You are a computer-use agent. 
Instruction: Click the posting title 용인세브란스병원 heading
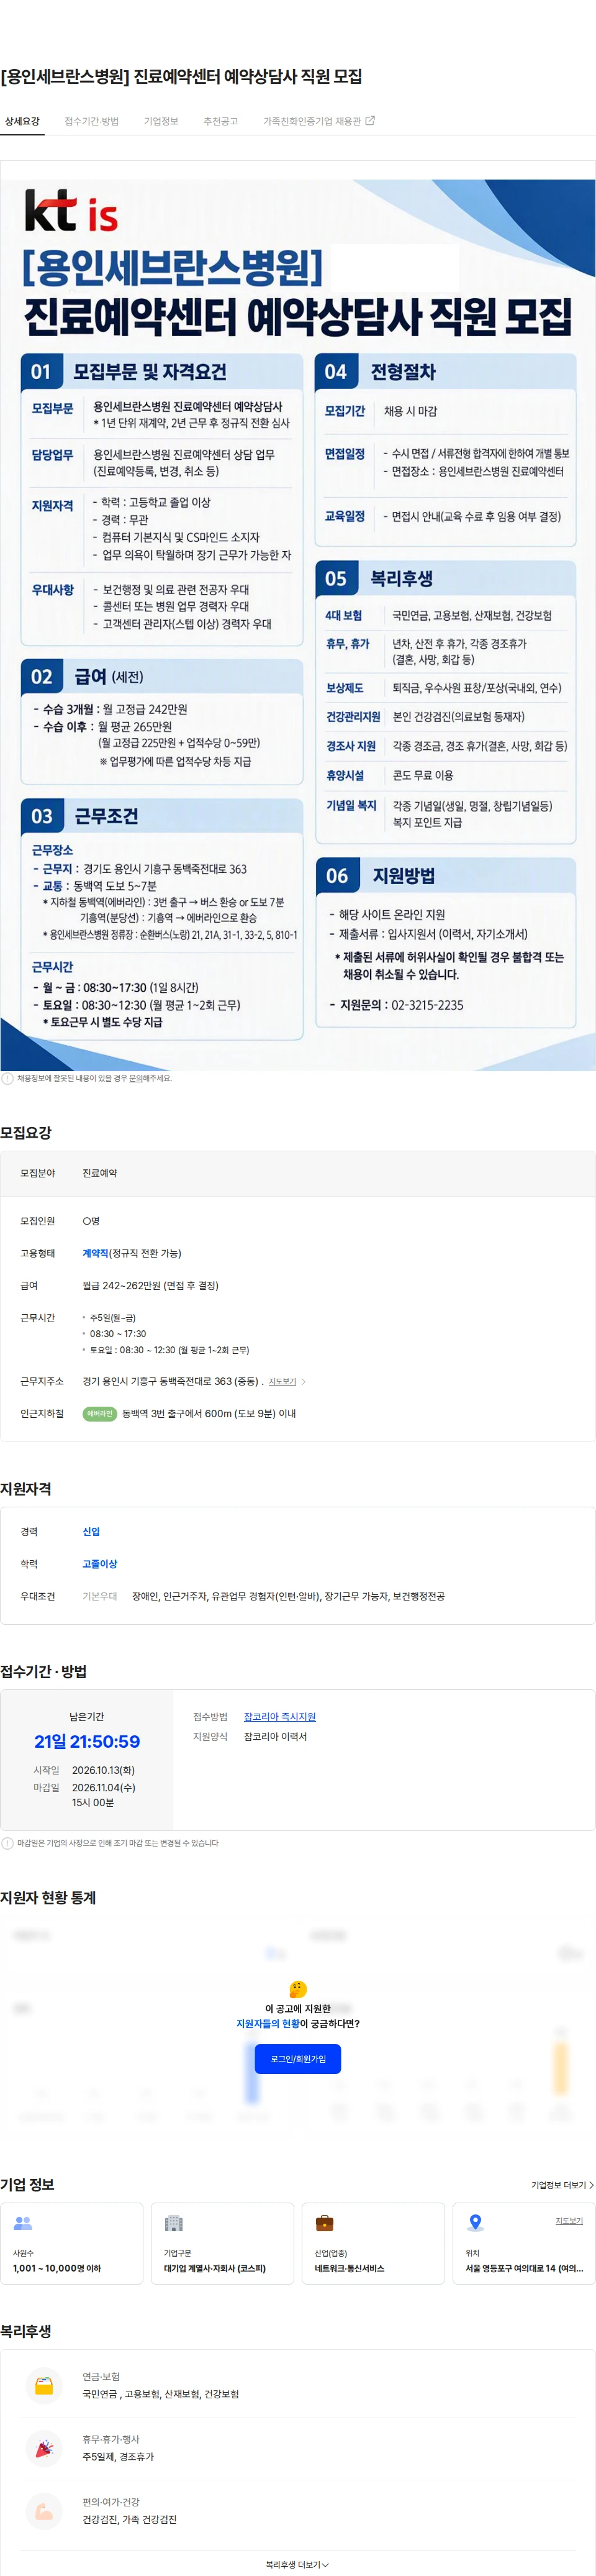pos(181,76)
